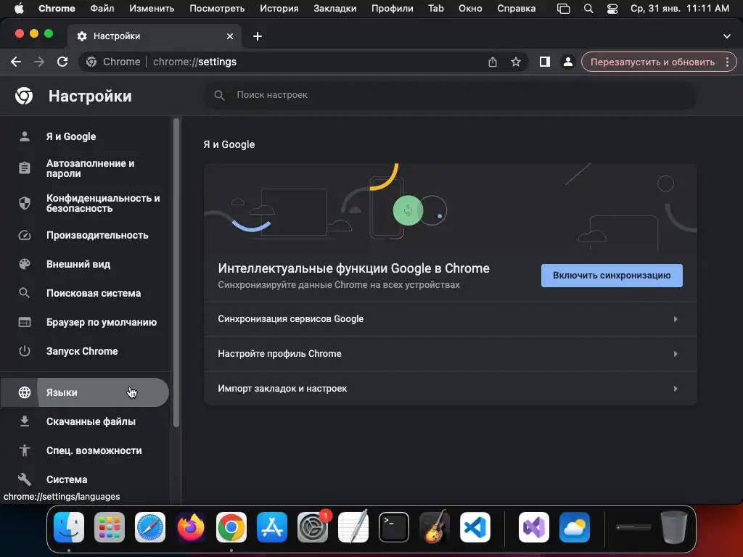Click the back navigation arrow
Image resolution: width=743 pixels, height=557 pixels.
(x=16, y=62)
